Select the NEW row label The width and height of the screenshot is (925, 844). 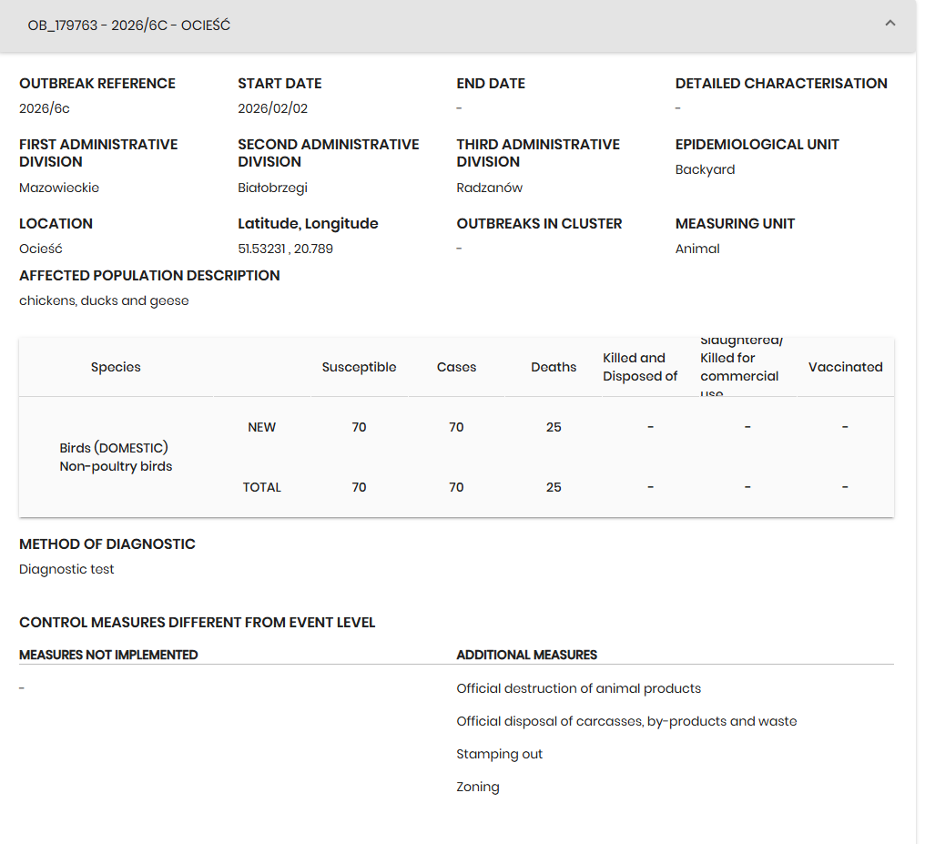pos(261,427)
